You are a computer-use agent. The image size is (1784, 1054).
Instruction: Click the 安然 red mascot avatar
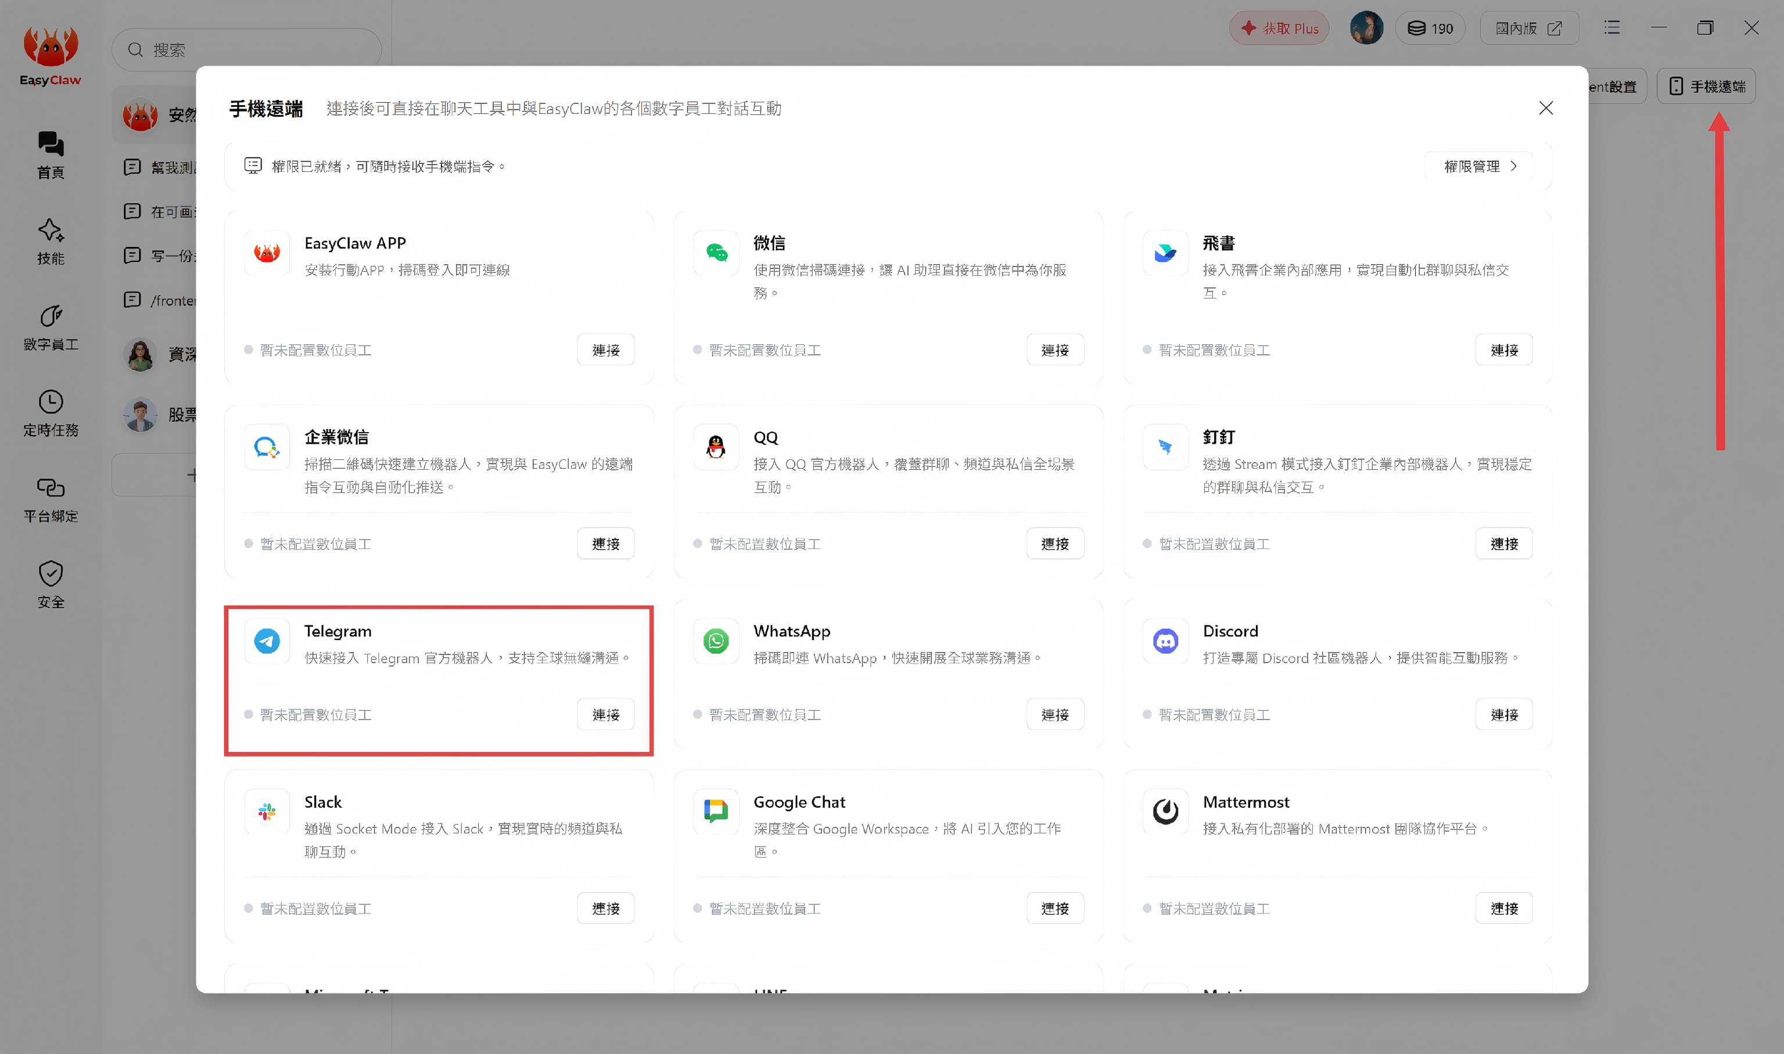click(x=140, y=115)
